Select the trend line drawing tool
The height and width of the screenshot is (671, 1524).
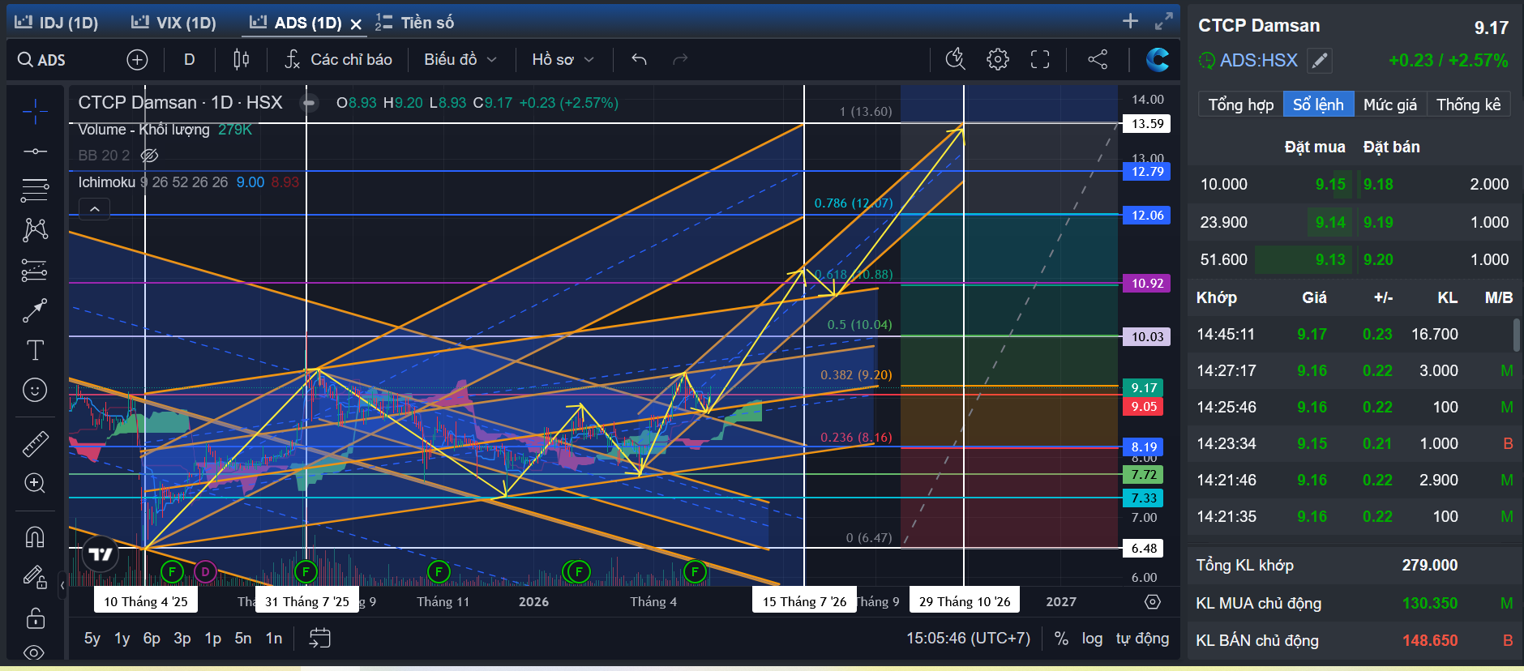click(35, 152)
